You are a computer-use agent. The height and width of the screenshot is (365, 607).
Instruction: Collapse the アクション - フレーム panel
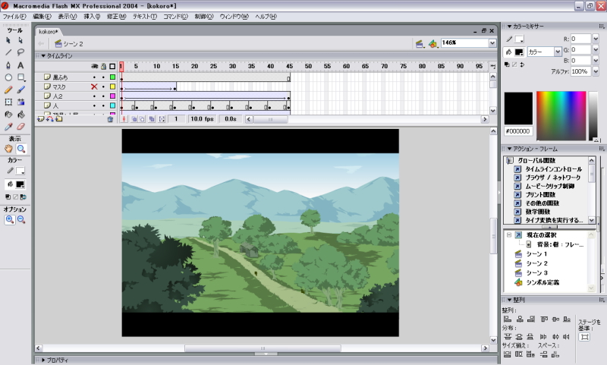509,149
